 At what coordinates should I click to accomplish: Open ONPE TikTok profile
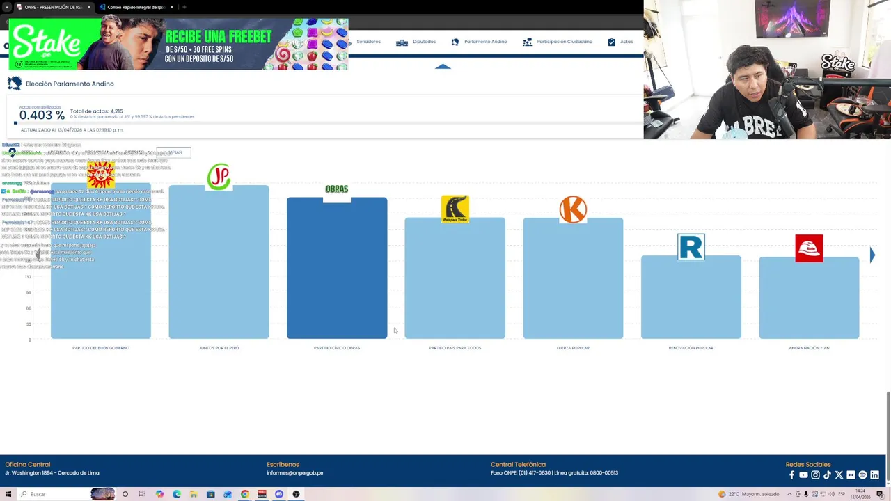(x=827, y=475)
